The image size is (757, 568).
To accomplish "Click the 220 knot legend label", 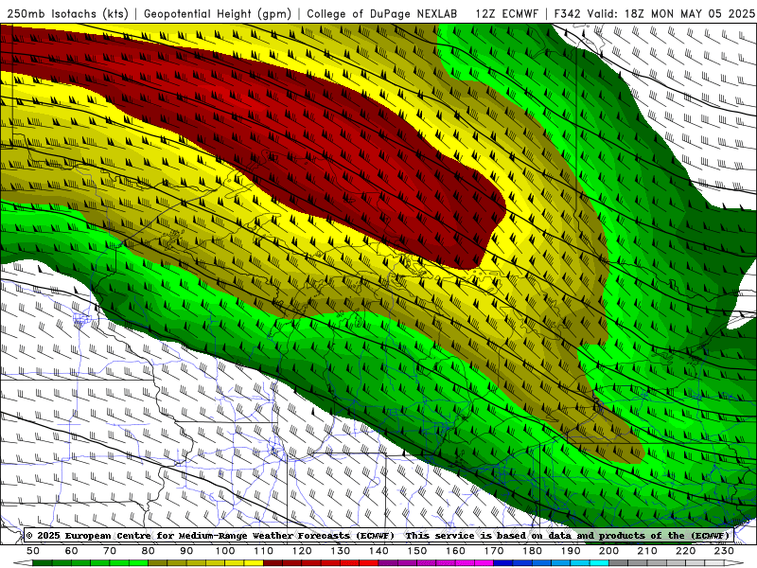I will (x=685, y=551).
